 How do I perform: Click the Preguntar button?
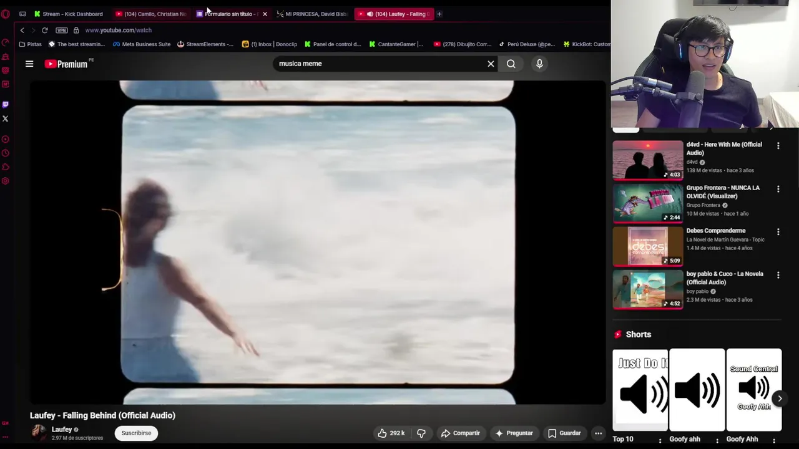[x=514, y=433]
